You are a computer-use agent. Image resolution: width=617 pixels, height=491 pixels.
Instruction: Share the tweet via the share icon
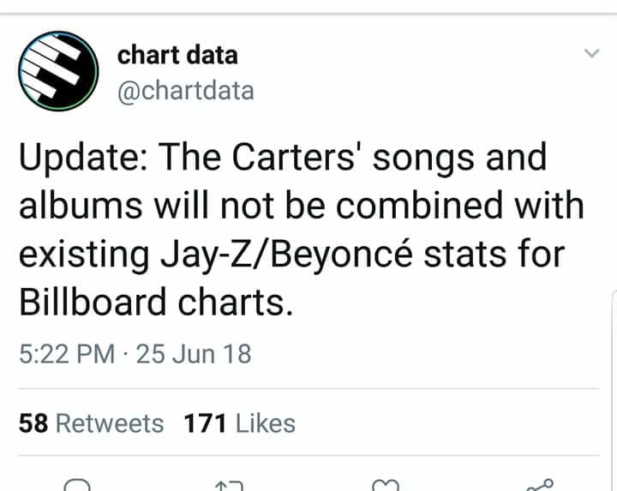click(x=540, y=484)
